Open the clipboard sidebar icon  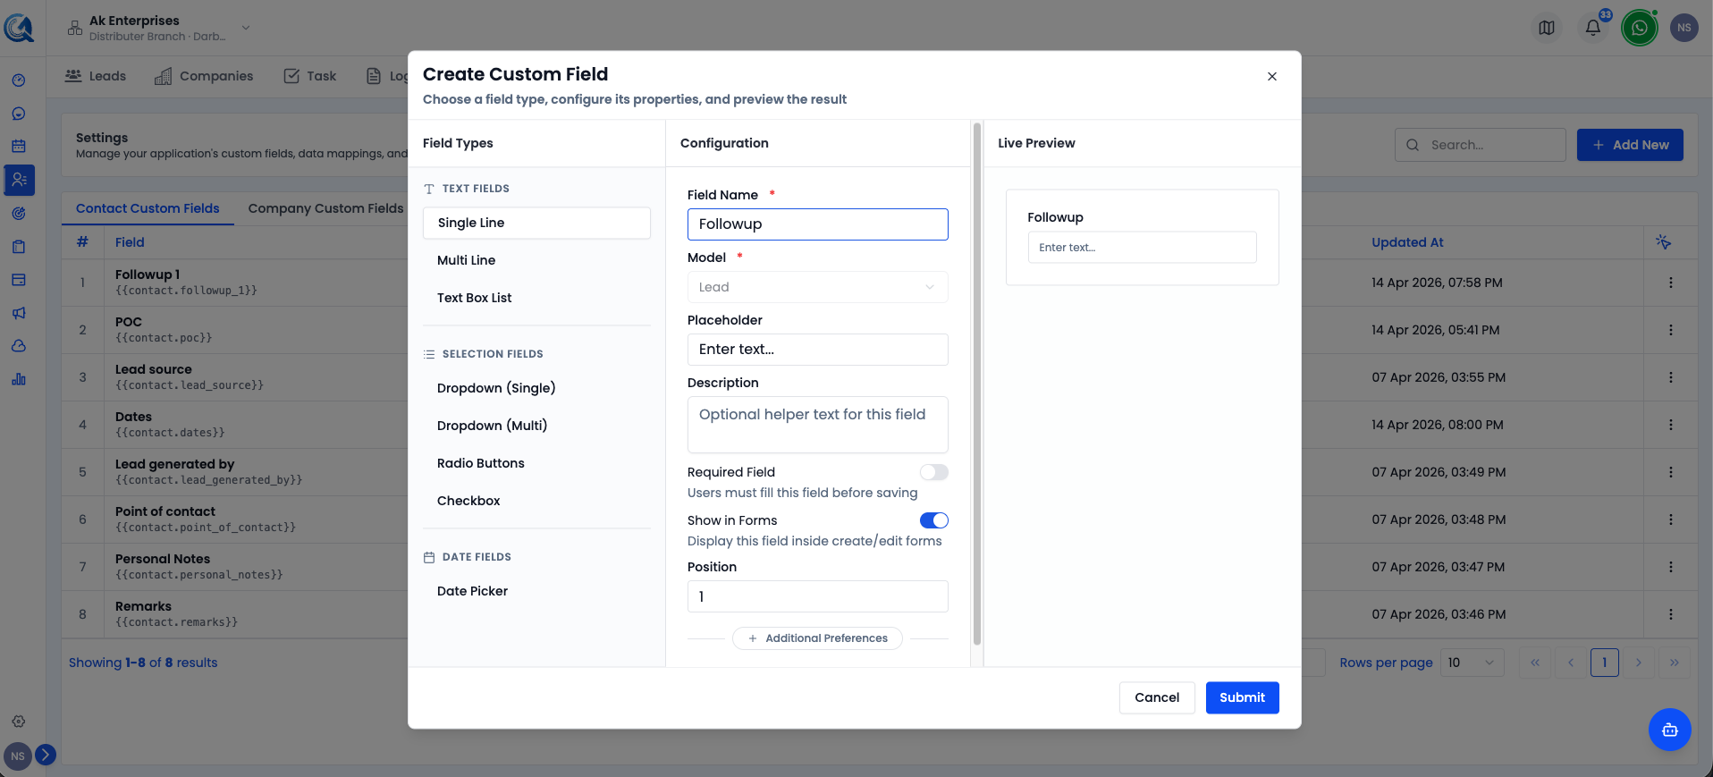[x=19, y=247]
